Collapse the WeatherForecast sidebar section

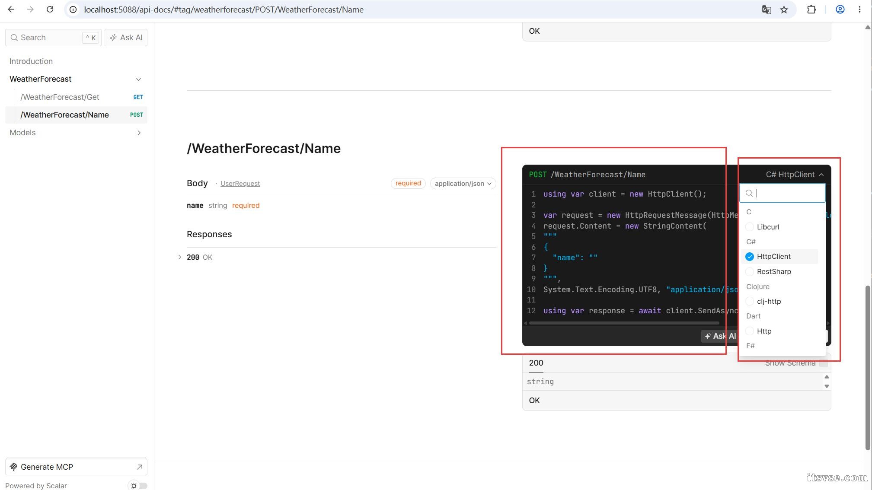tap(138, 79)
